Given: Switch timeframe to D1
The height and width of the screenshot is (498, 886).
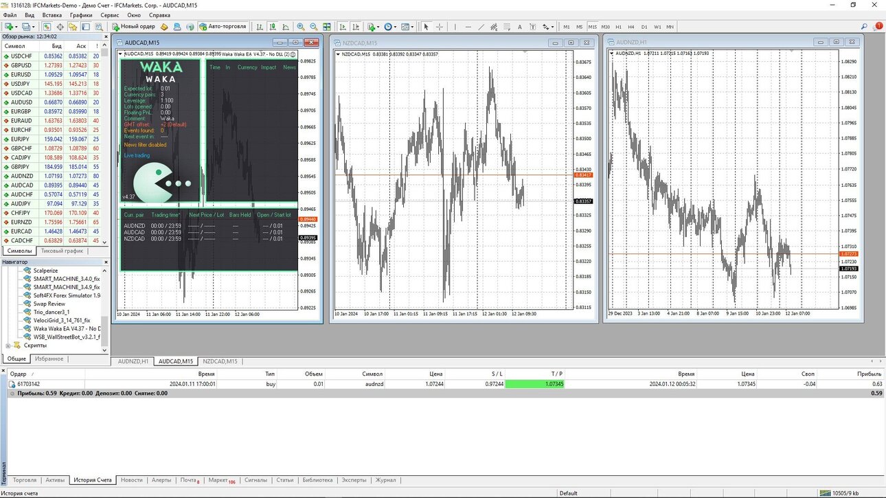Looking at the screenshot, I should pyautogui.click(x=644, y=27).
